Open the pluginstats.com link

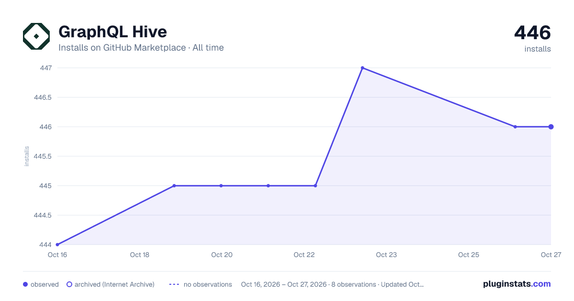pos(517,284)
